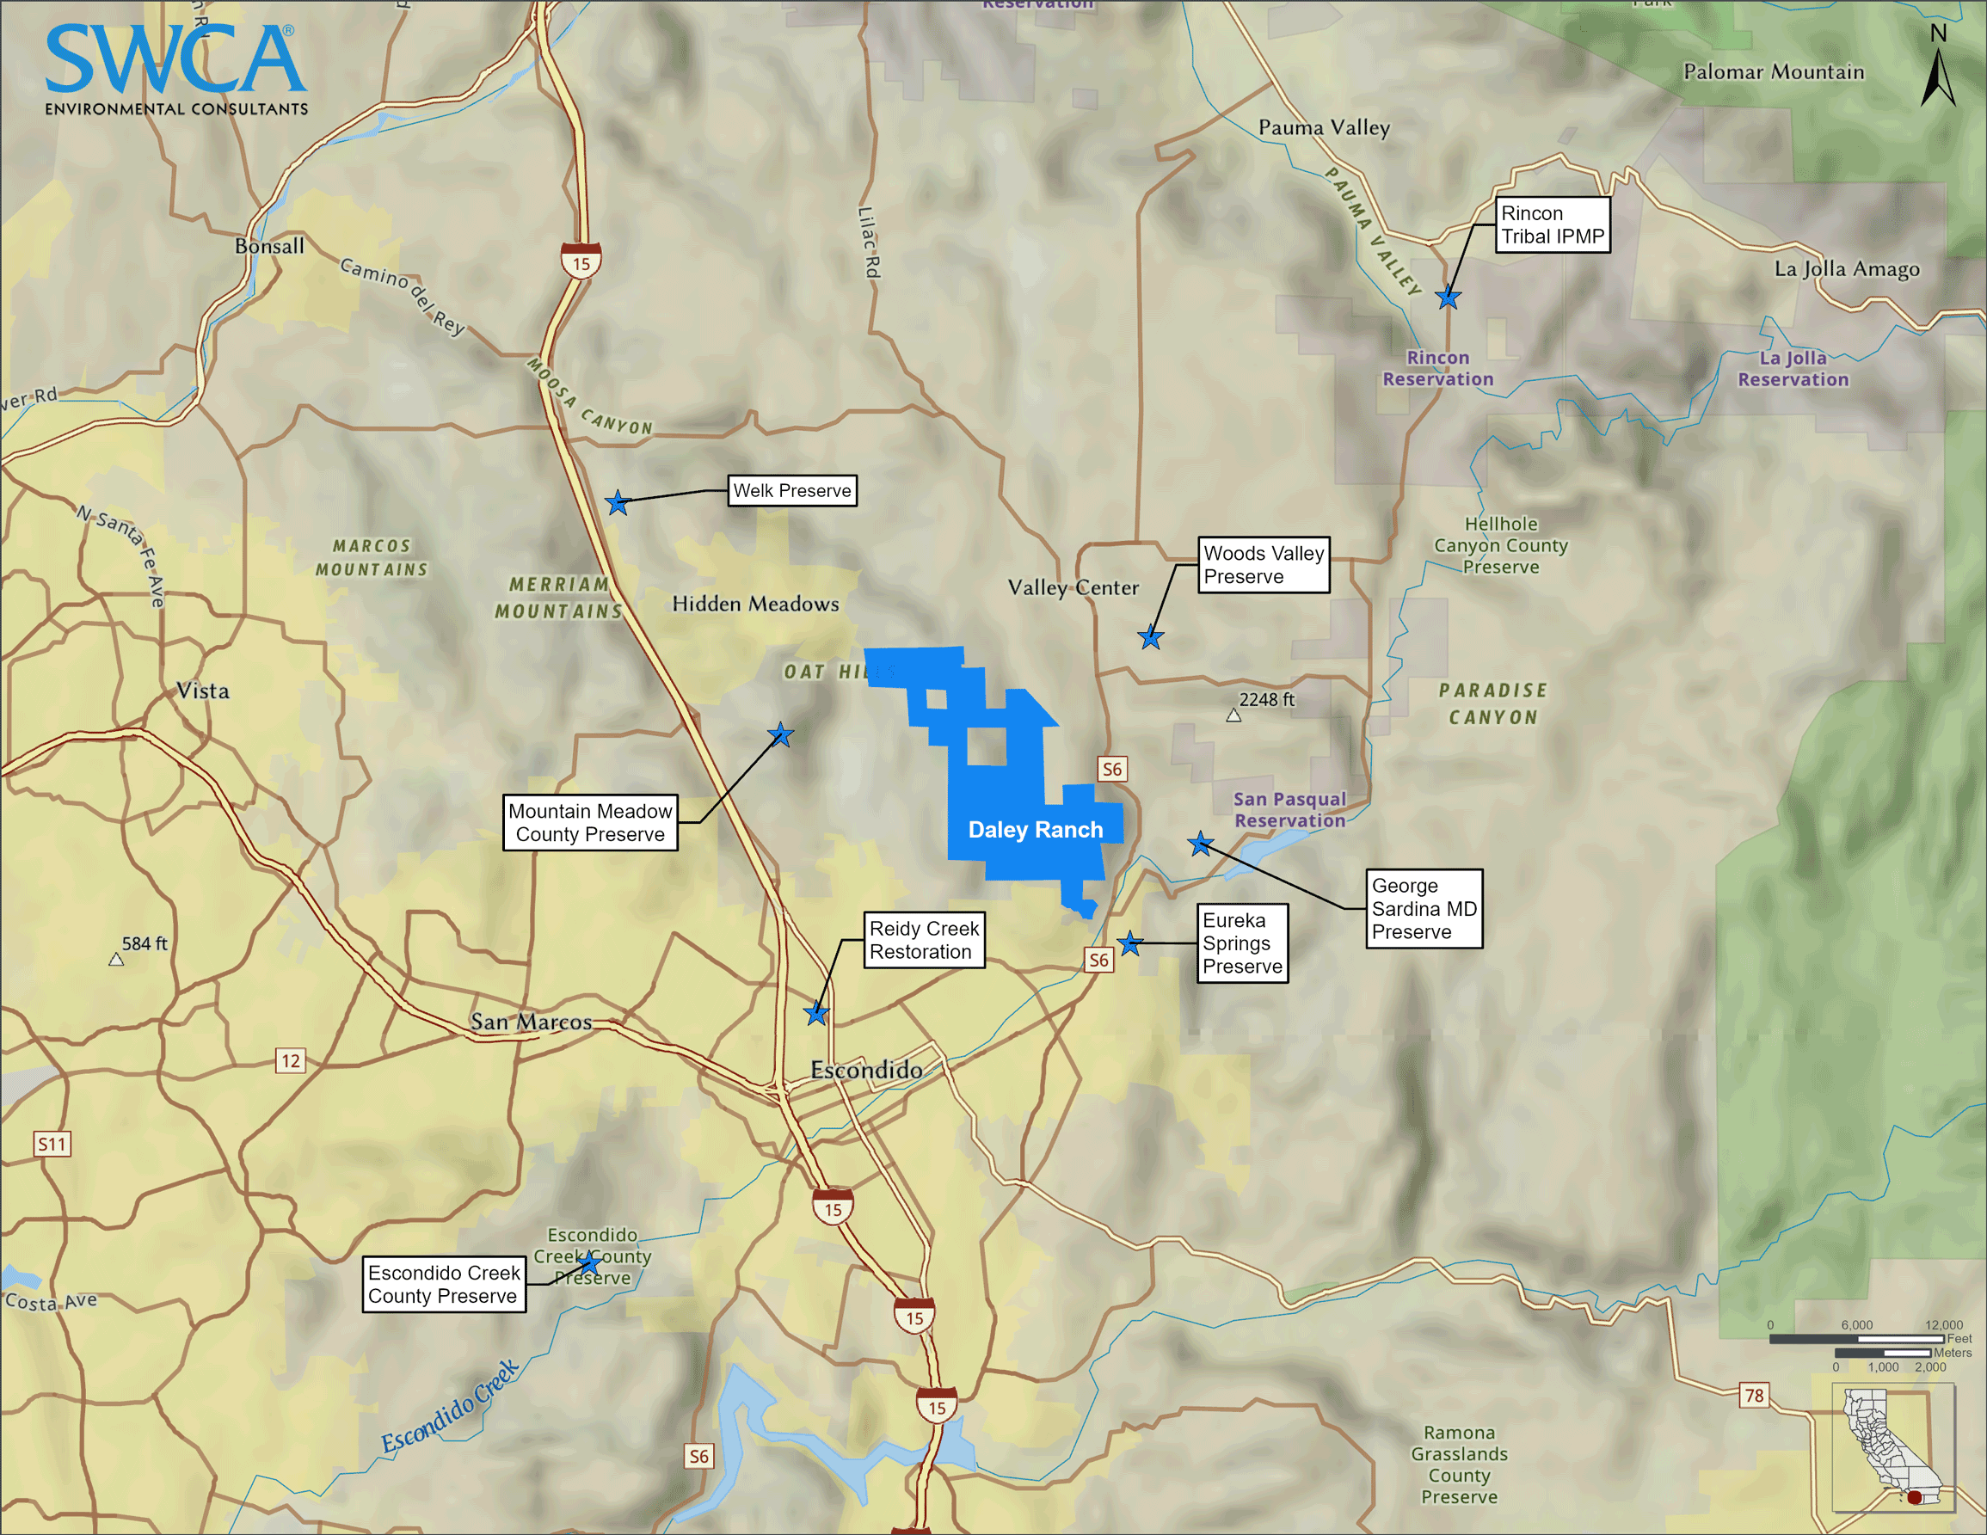Click the S11 route shield

click(x=52, y=1144)
